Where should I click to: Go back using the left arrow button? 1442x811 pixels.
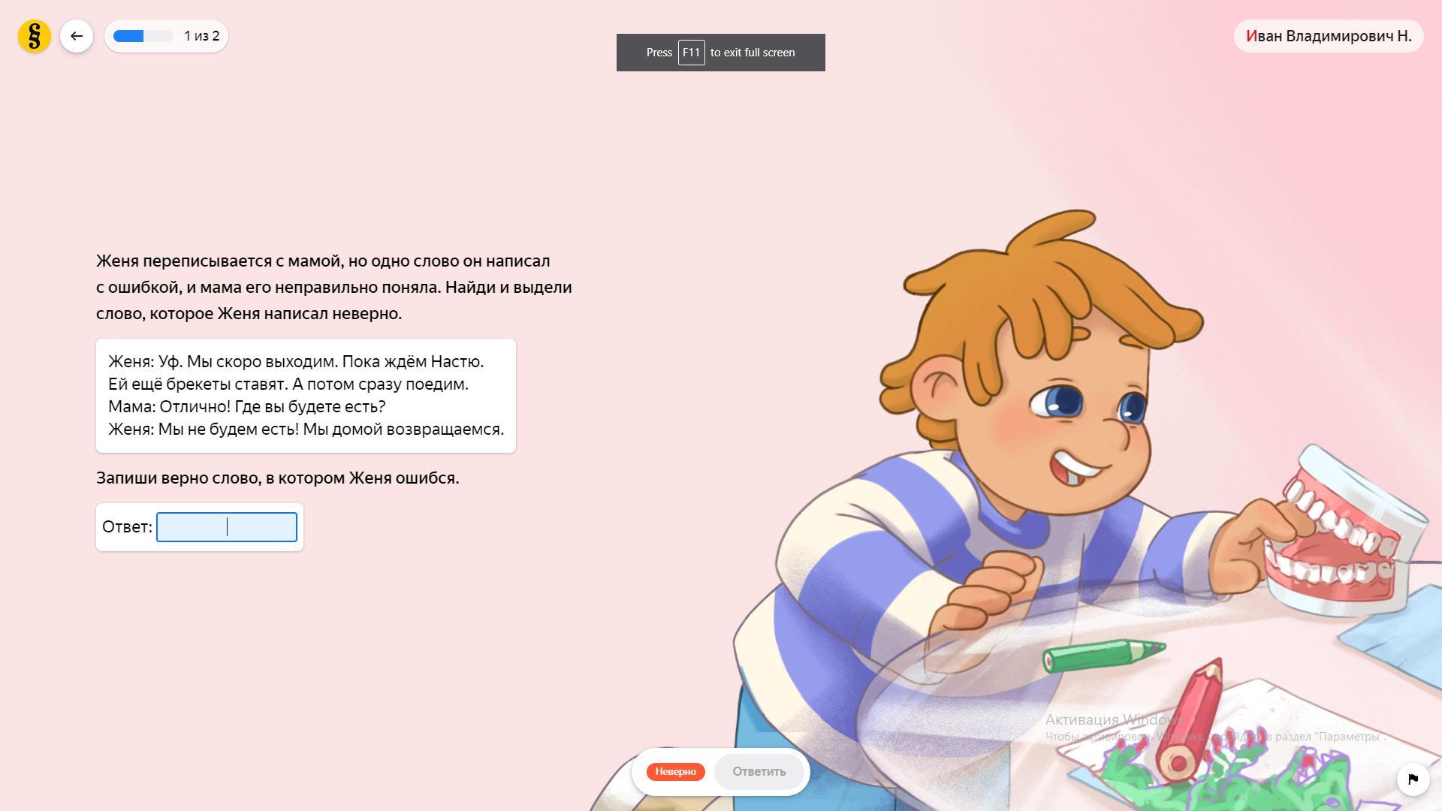(x=77, y=36)
